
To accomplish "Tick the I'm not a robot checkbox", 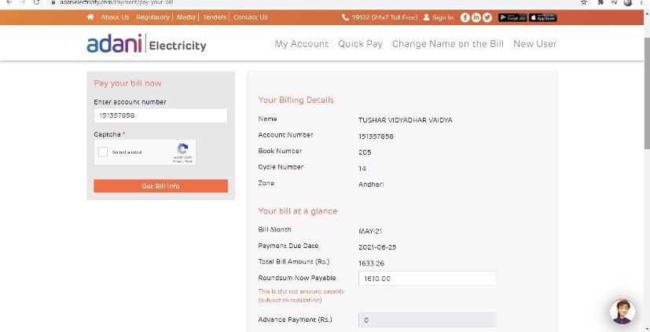I will (x=103, y=152).
